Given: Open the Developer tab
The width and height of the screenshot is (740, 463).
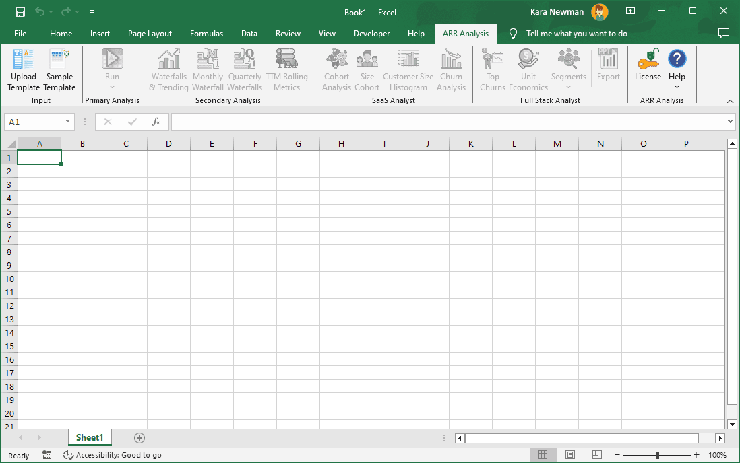Looking at the screenshot, I should 371,33.
